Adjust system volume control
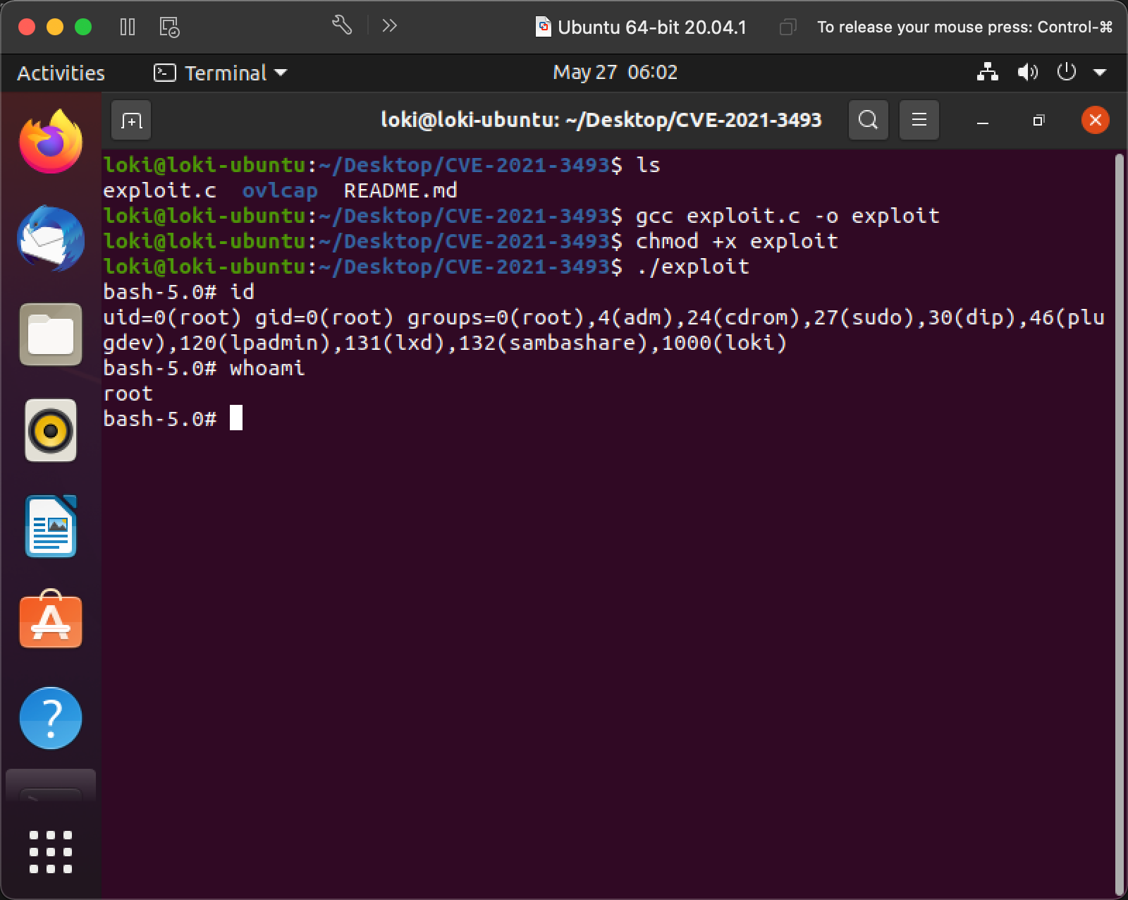The height and width of the screenshot is (900, 1128). 1028,72
